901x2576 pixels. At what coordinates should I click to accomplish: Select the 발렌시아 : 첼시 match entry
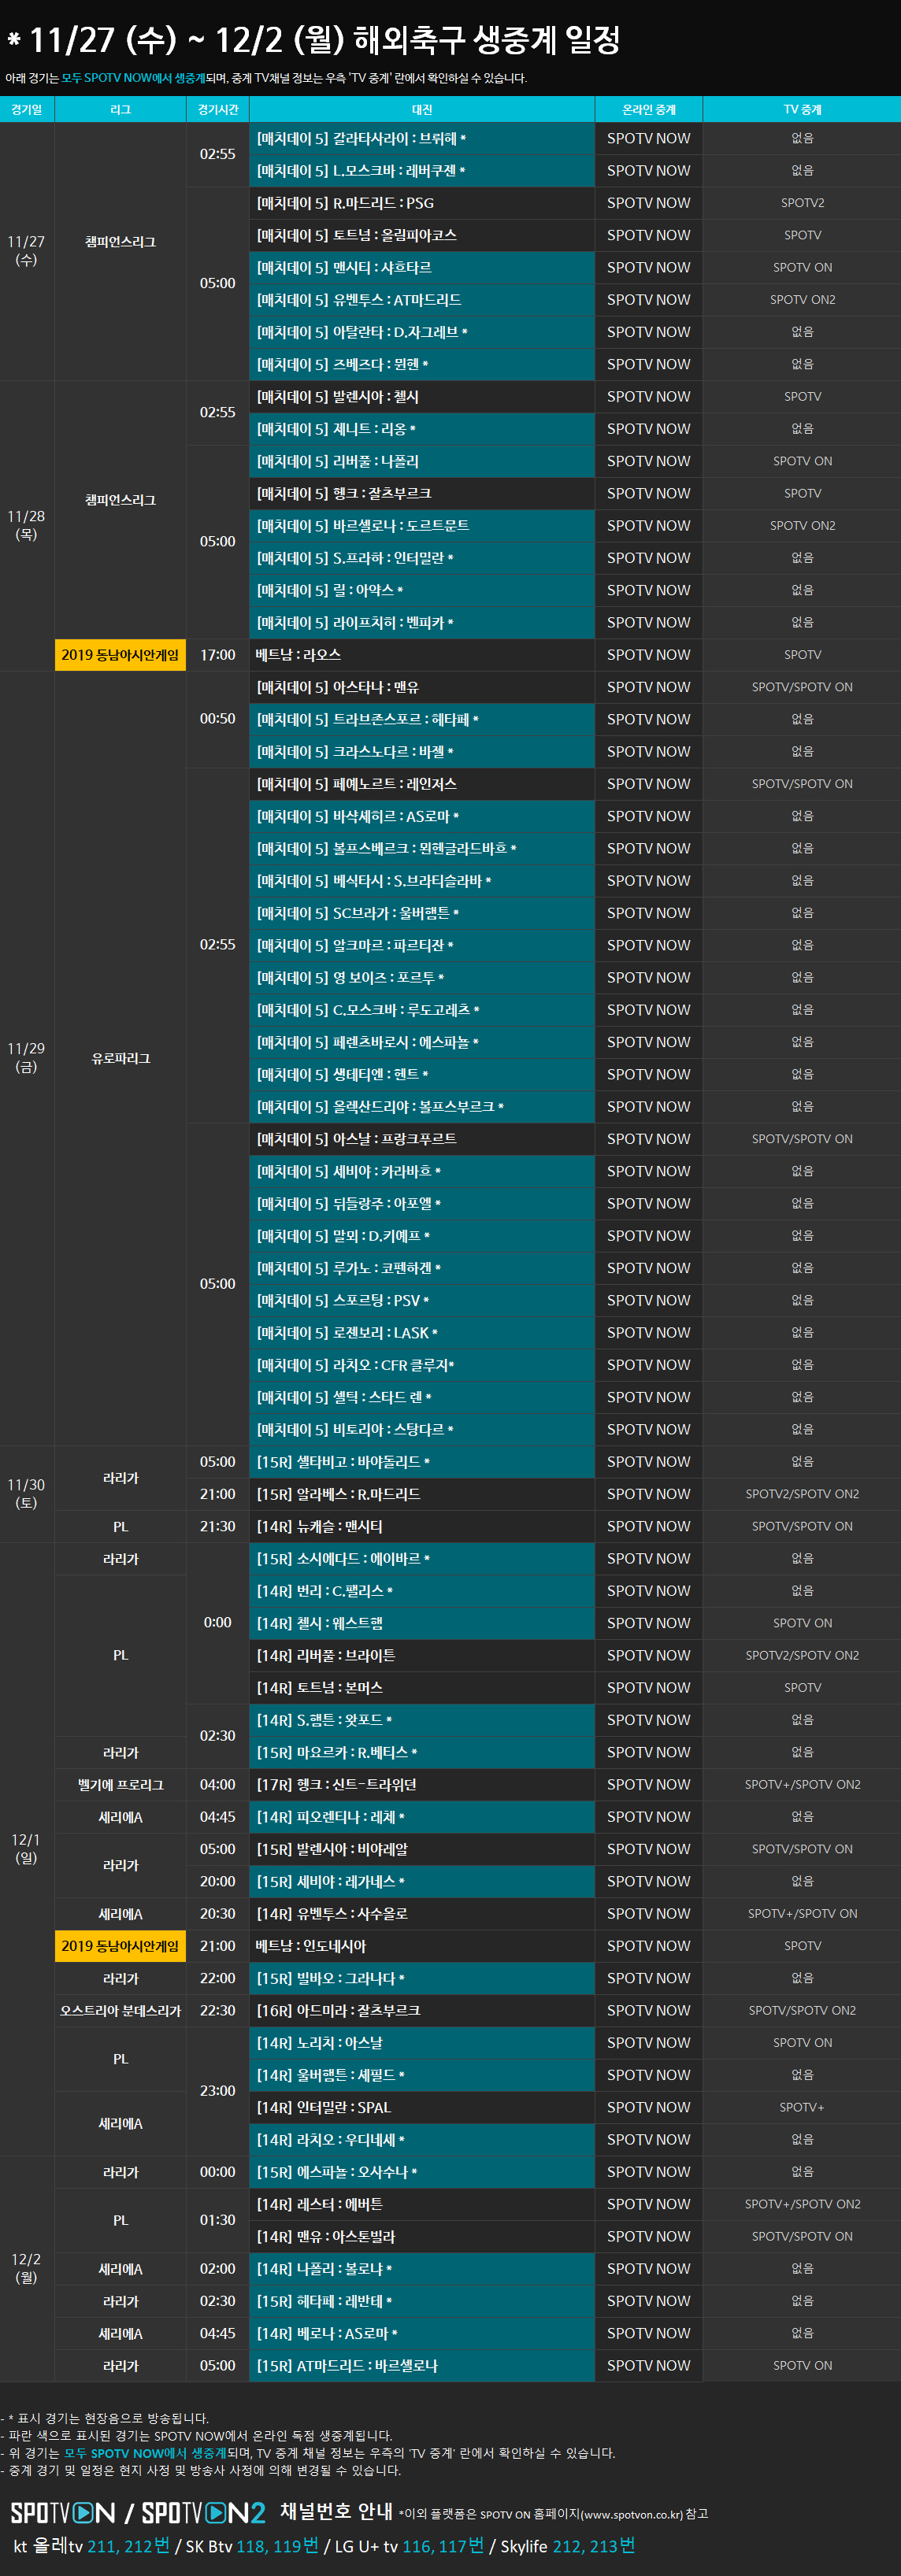(x=422, y=397)
